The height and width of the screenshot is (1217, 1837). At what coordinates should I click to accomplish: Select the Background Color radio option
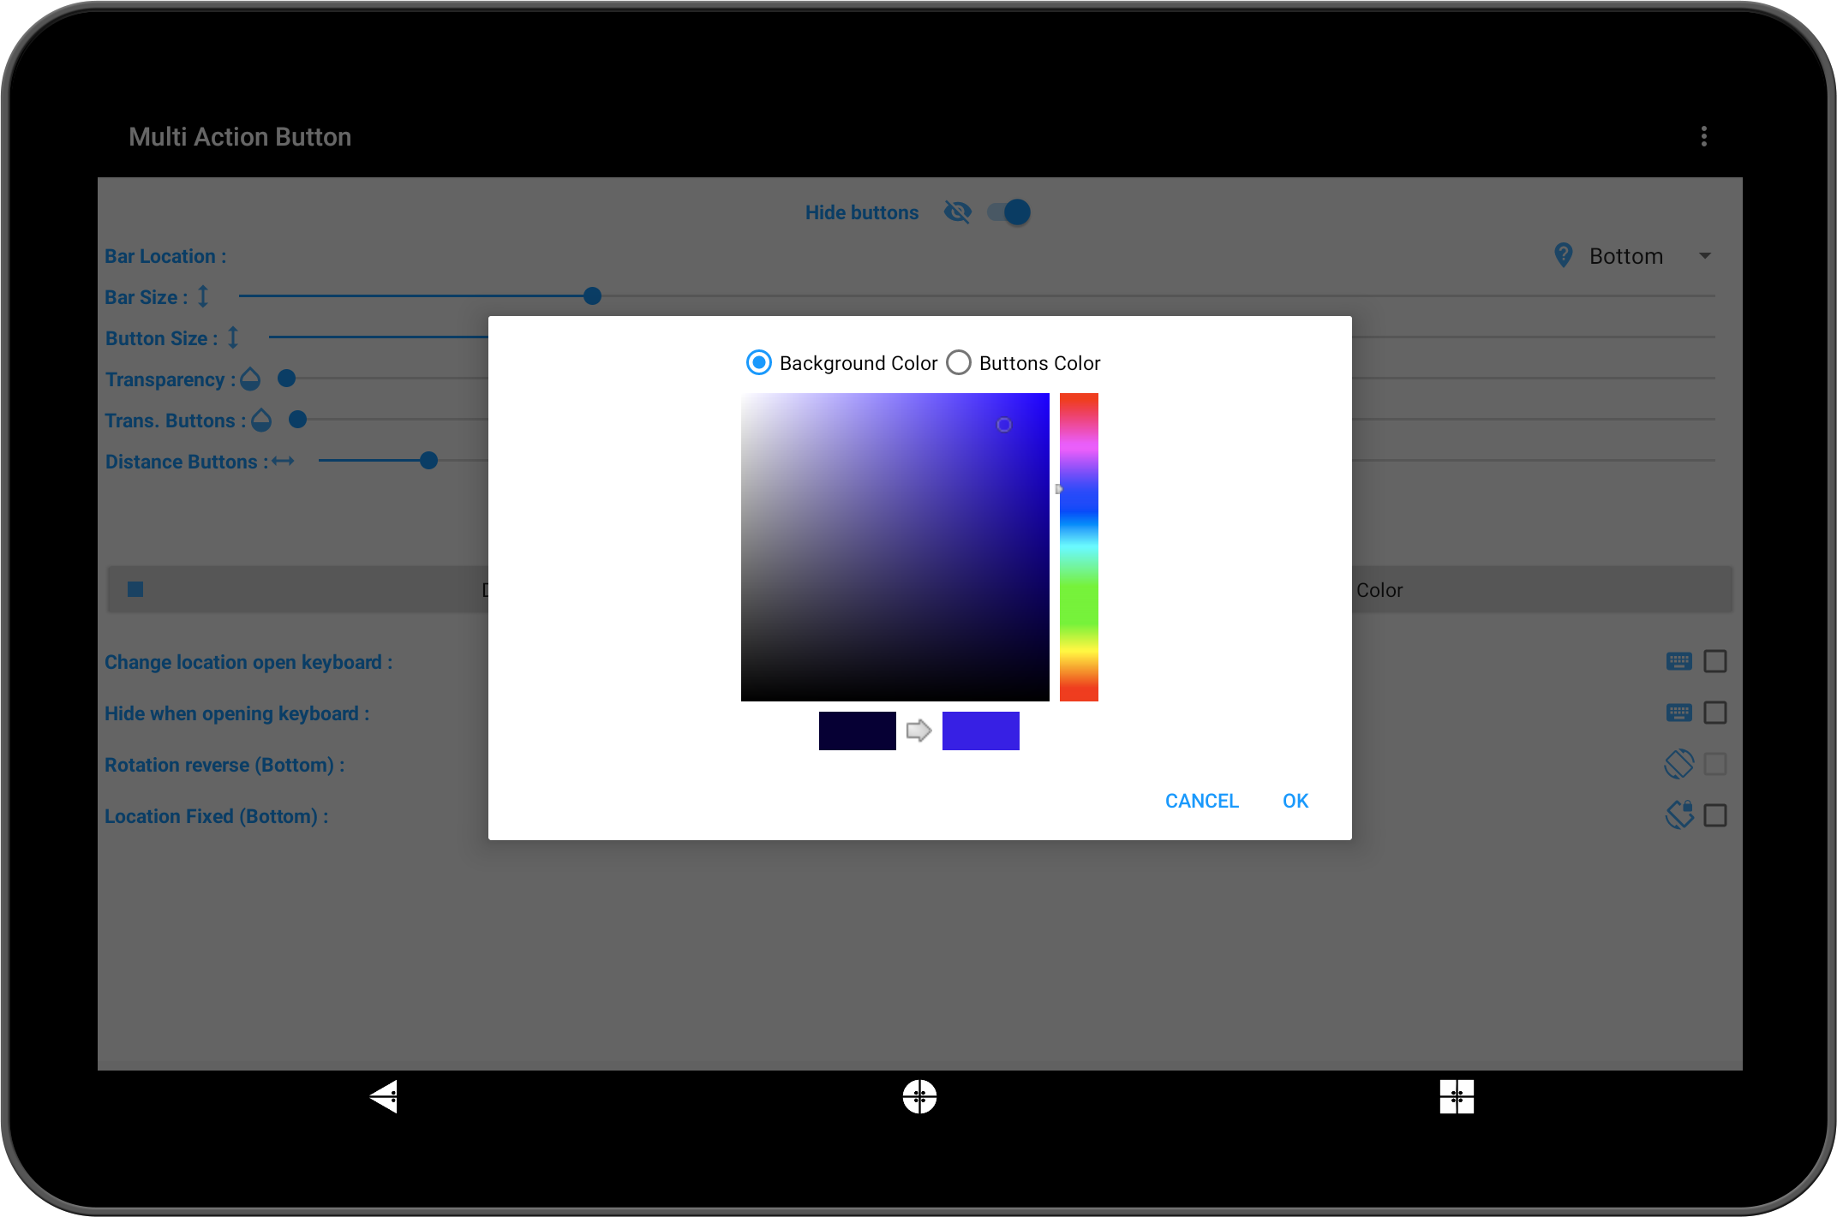759,363
